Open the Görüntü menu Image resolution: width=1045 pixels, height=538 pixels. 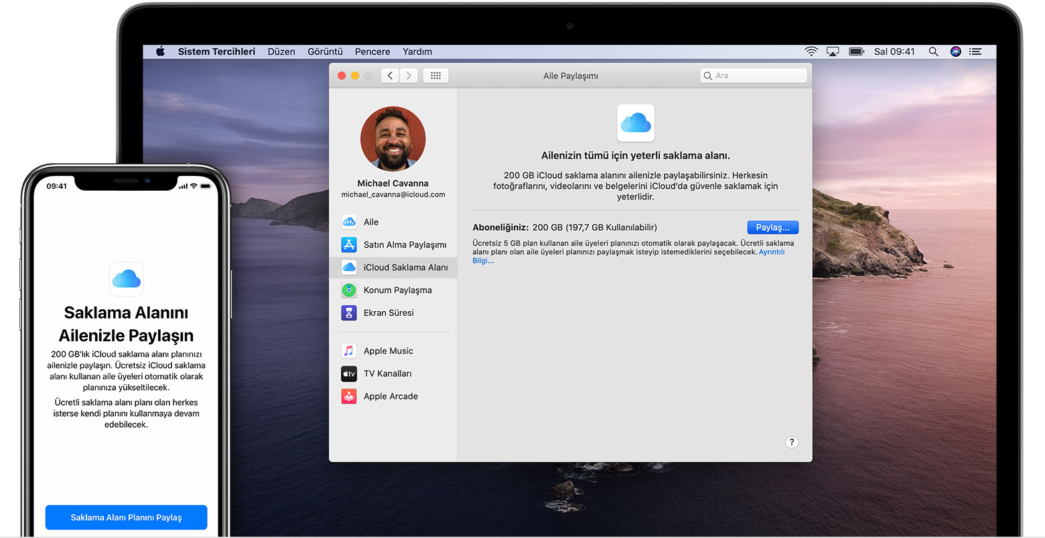coord(325,52)
